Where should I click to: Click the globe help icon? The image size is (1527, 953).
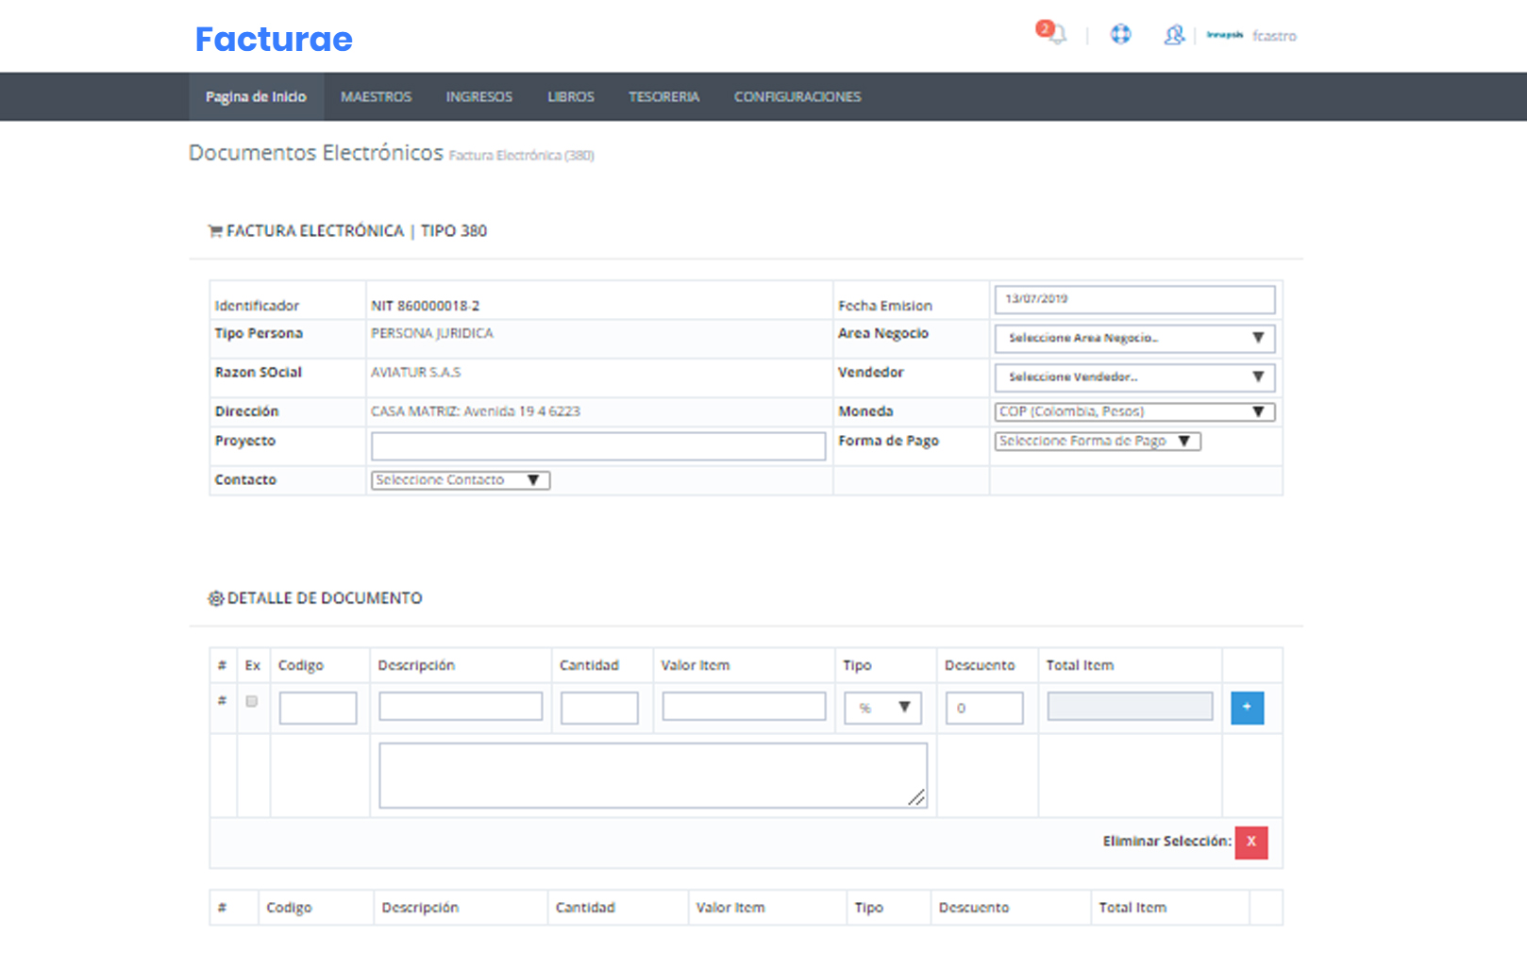[1120, 35]
